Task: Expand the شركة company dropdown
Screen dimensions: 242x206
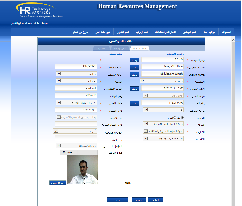Action: 146,124
